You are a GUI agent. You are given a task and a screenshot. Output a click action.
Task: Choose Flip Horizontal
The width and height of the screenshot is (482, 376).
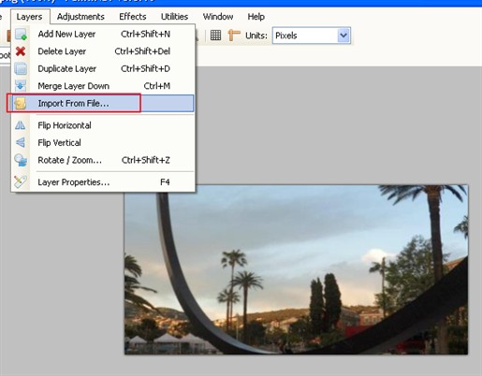pos(103,125)
